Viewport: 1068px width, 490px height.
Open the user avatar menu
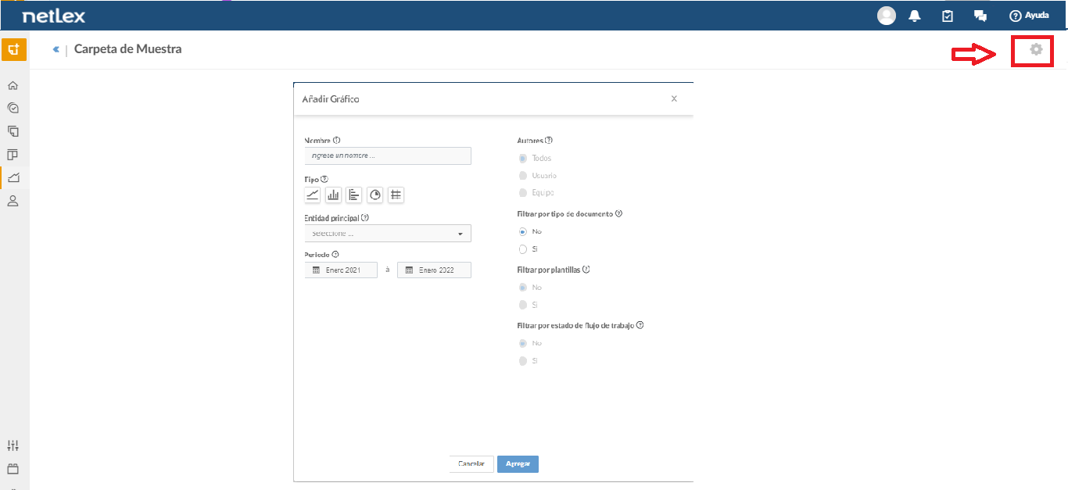coord(887,16)
